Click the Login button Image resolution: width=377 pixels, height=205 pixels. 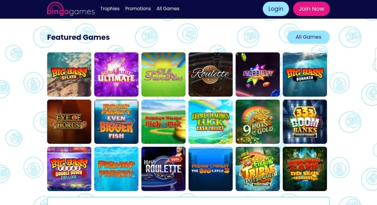[x=276, y=9]
